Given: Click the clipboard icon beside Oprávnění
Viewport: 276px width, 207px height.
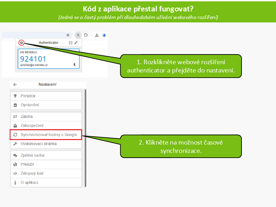Looking at the screenshot, I should coord(15,105).
